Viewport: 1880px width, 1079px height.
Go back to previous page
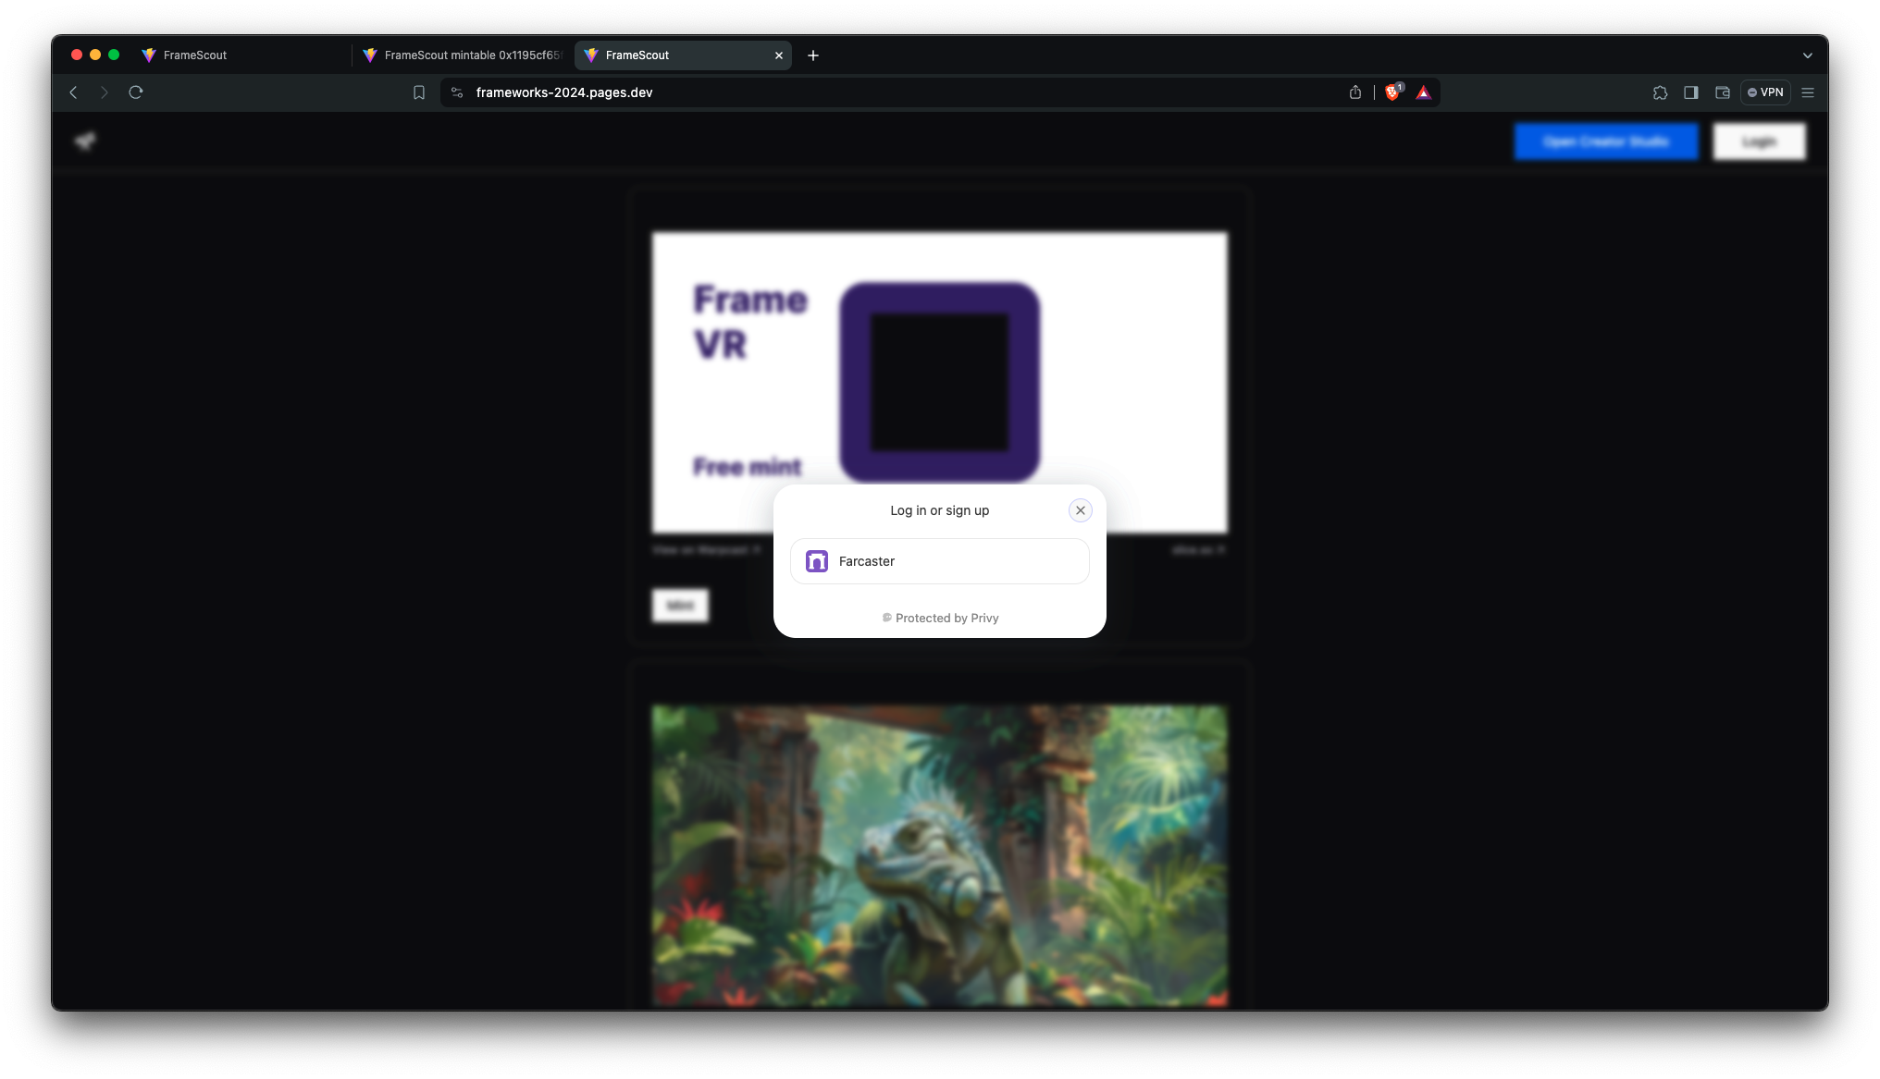(x=74, y=92)
